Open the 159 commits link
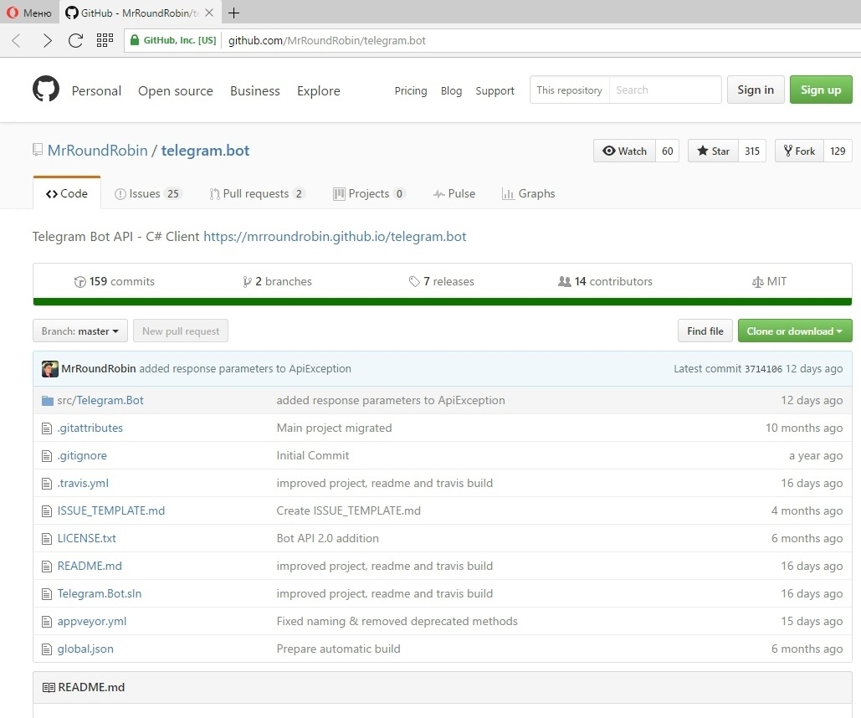 pyautogui.click(x=115, y=282)
